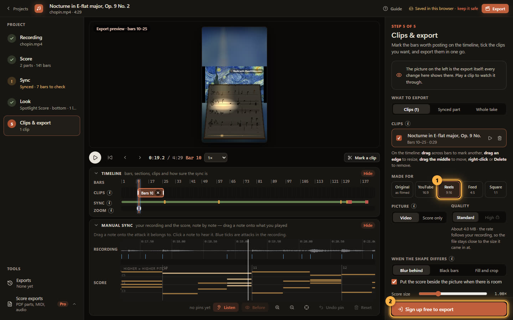
Task: Remove the Bars 10 clip
Action: 158,193
